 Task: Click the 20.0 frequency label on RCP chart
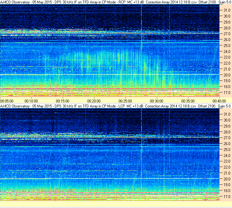[227, 75]
